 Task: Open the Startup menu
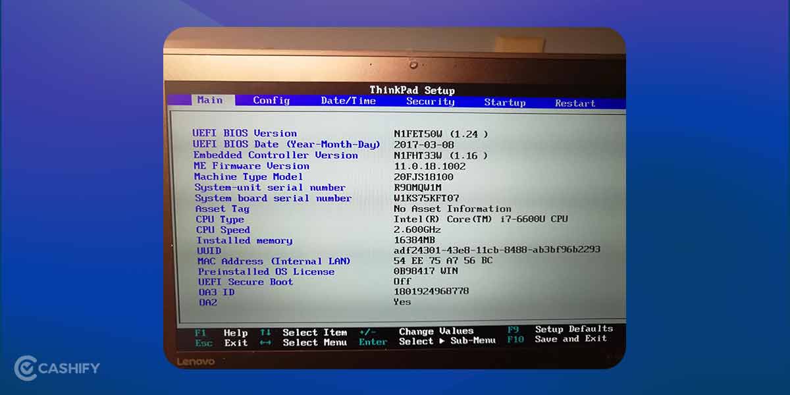coord(506,101)
